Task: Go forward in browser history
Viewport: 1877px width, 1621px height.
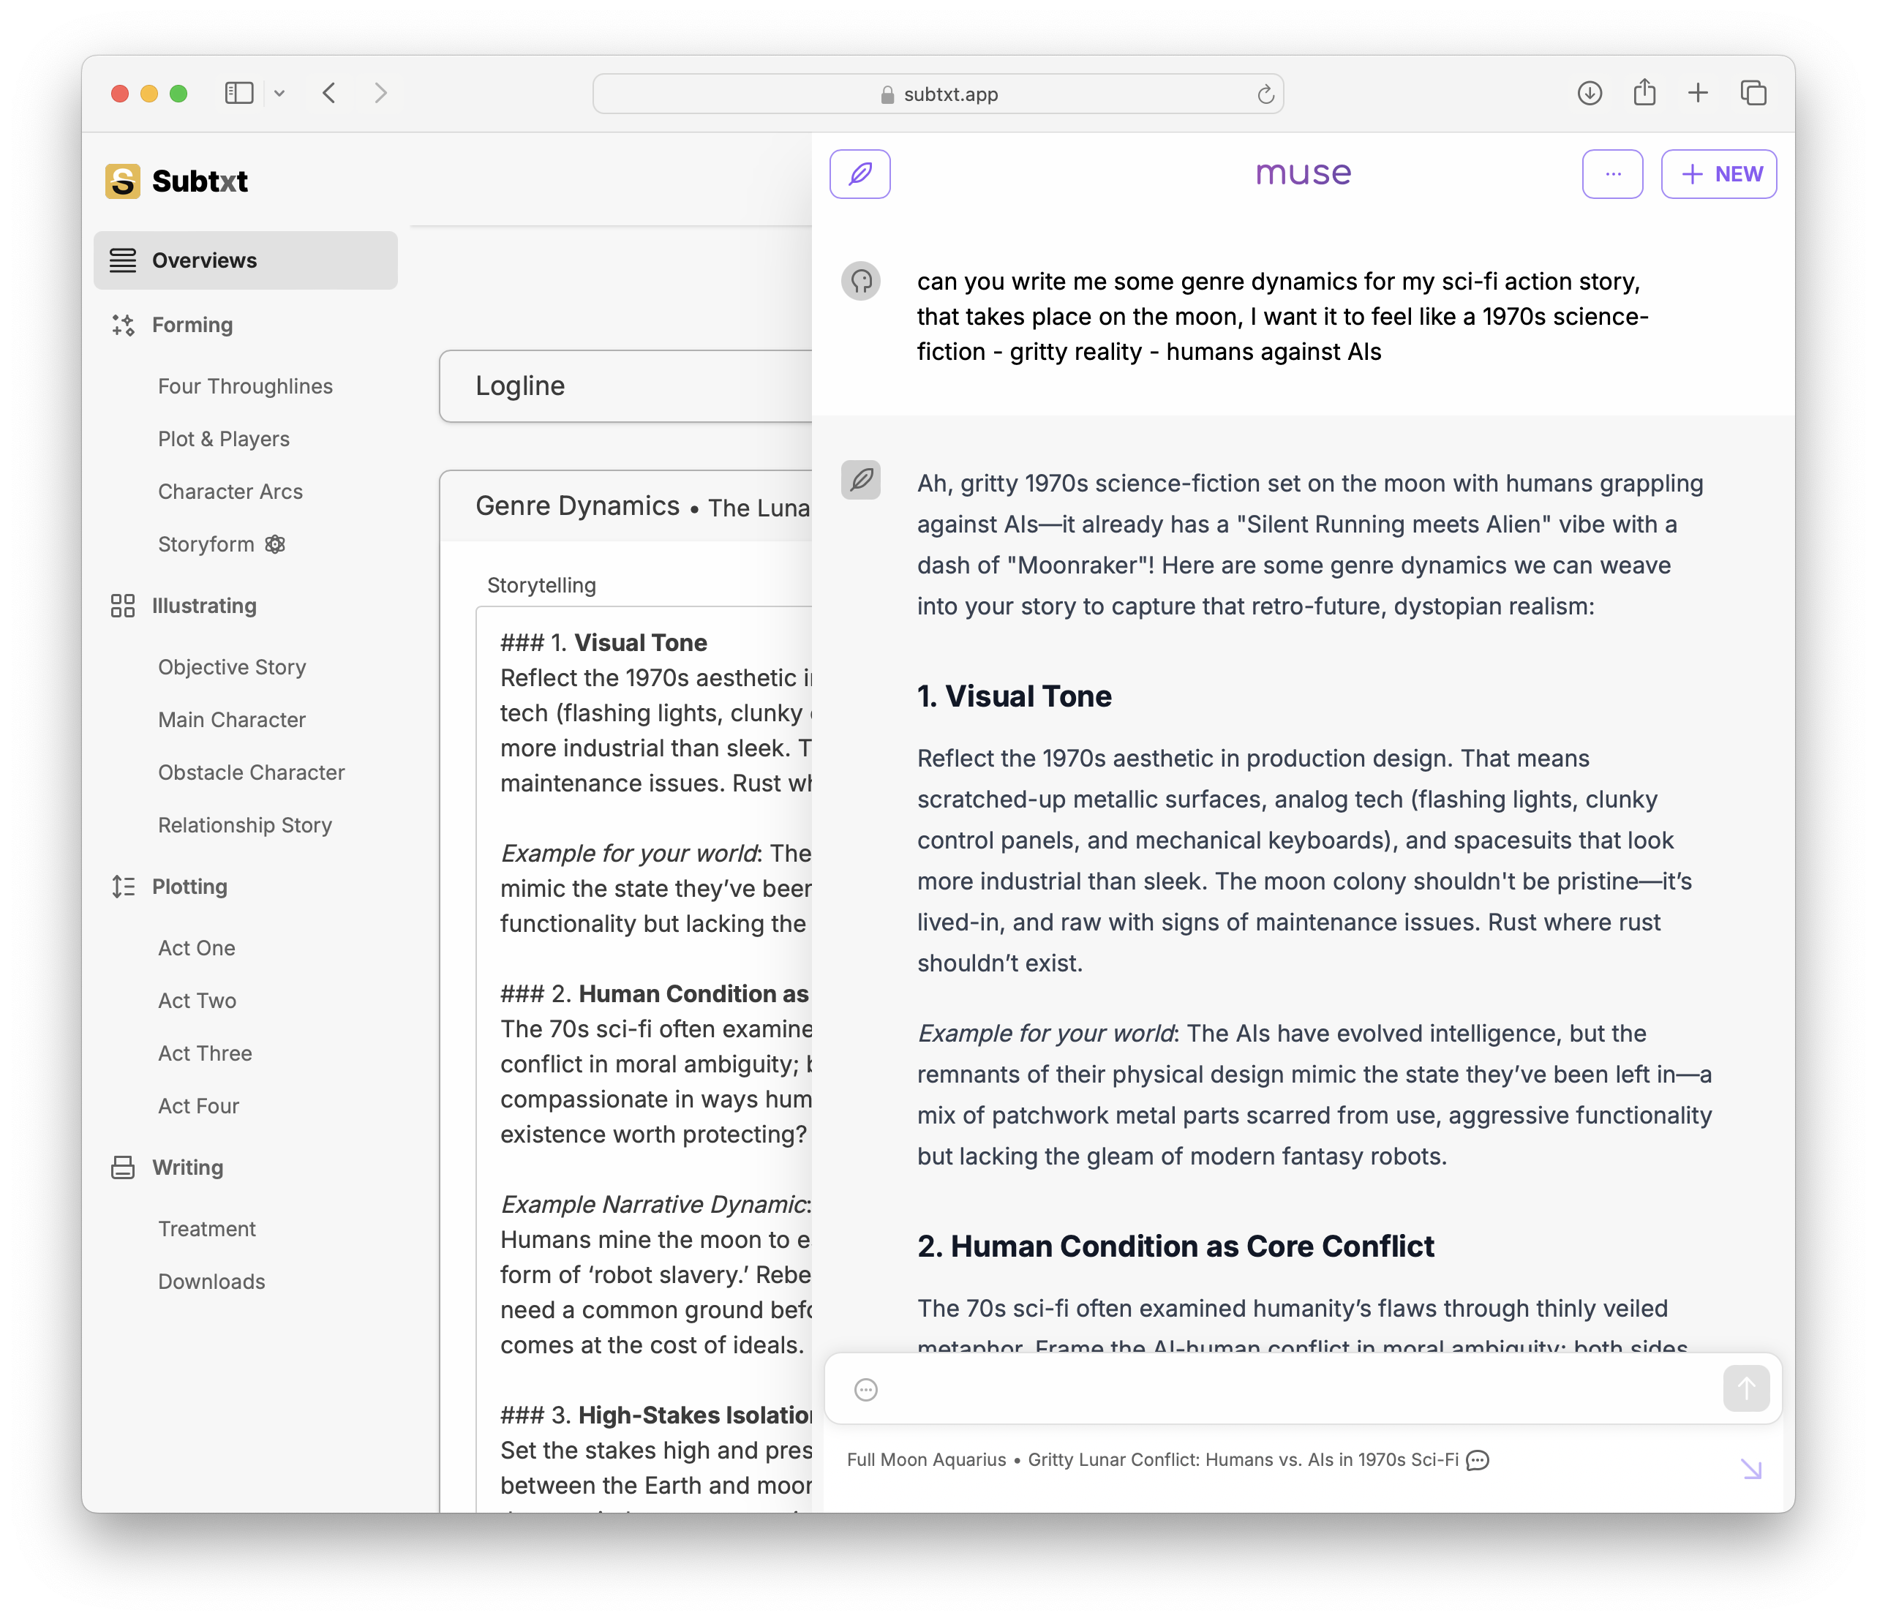Action: tap(380, 94)
